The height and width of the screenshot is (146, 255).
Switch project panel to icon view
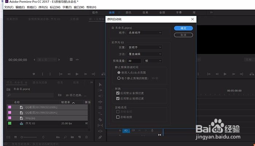pos(16,137)
